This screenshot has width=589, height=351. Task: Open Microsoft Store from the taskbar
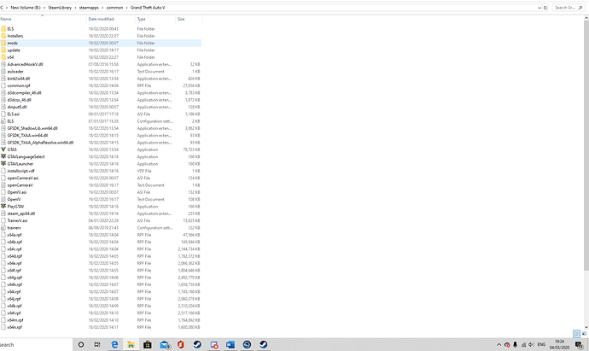[147, 345]
